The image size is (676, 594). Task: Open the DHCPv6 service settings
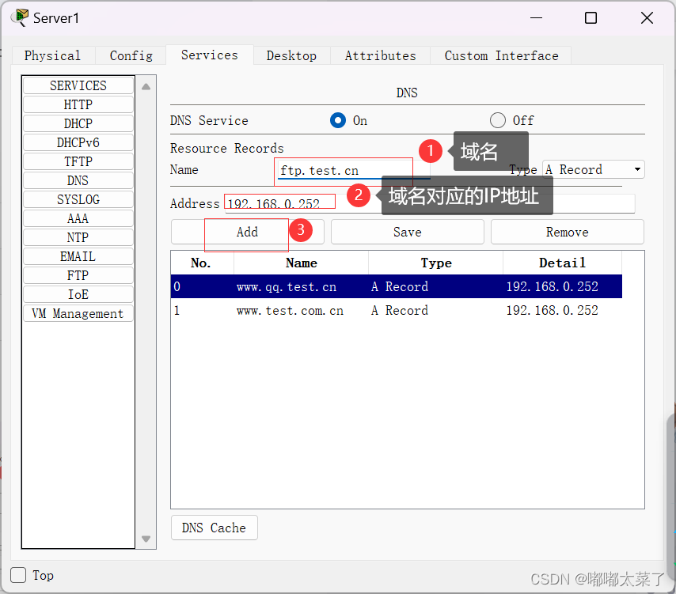tap(78, 142)
